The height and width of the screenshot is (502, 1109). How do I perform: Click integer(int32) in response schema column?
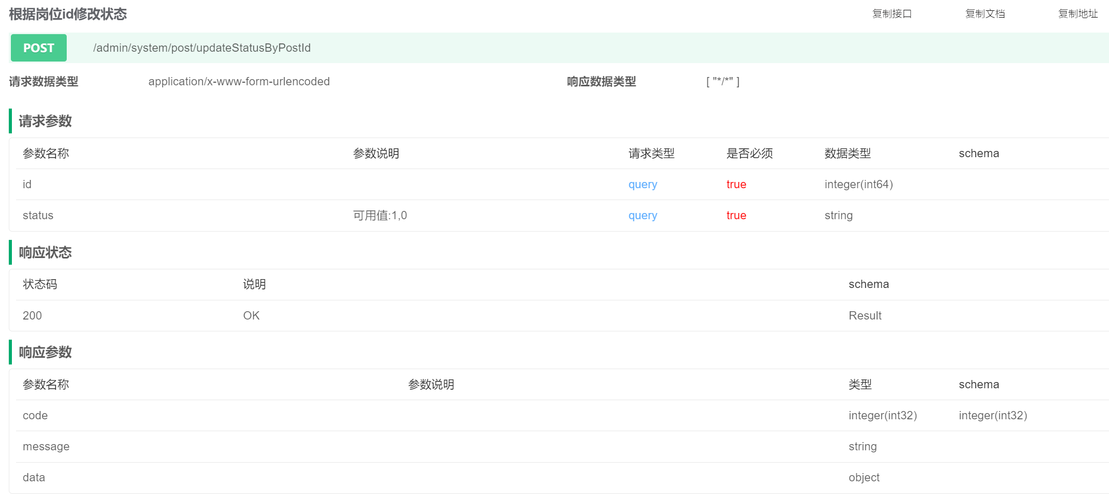click(993, 416)
